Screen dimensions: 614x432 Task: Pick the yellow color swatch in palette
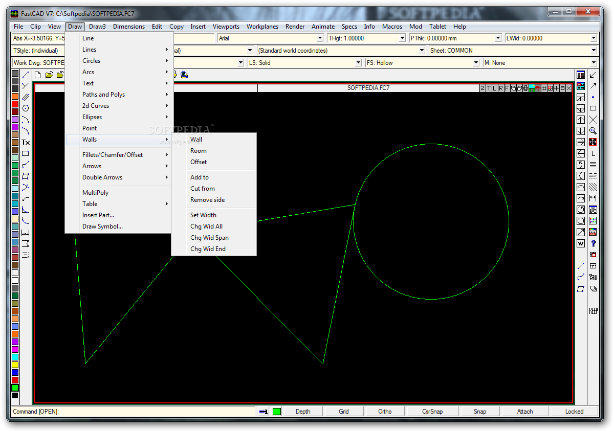point(15,365)
